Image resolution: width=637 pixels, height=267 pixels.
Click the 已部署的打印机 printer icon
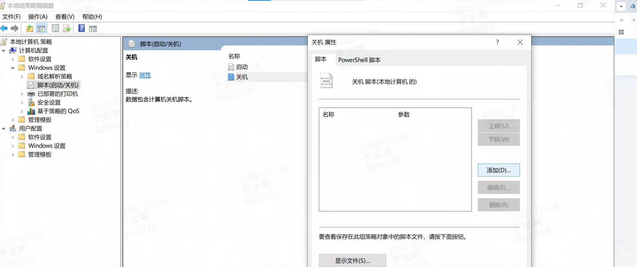coord(31,94)
